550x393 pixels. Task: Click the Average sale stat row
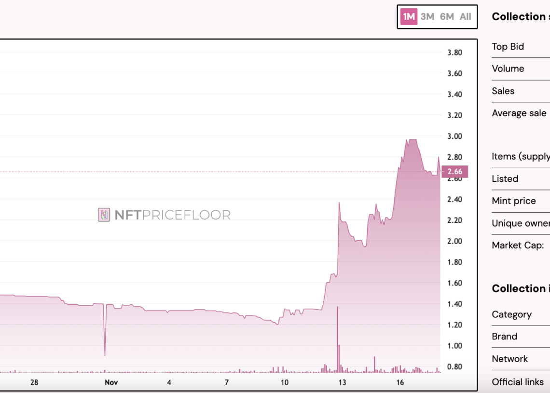[x=521, y=113]
